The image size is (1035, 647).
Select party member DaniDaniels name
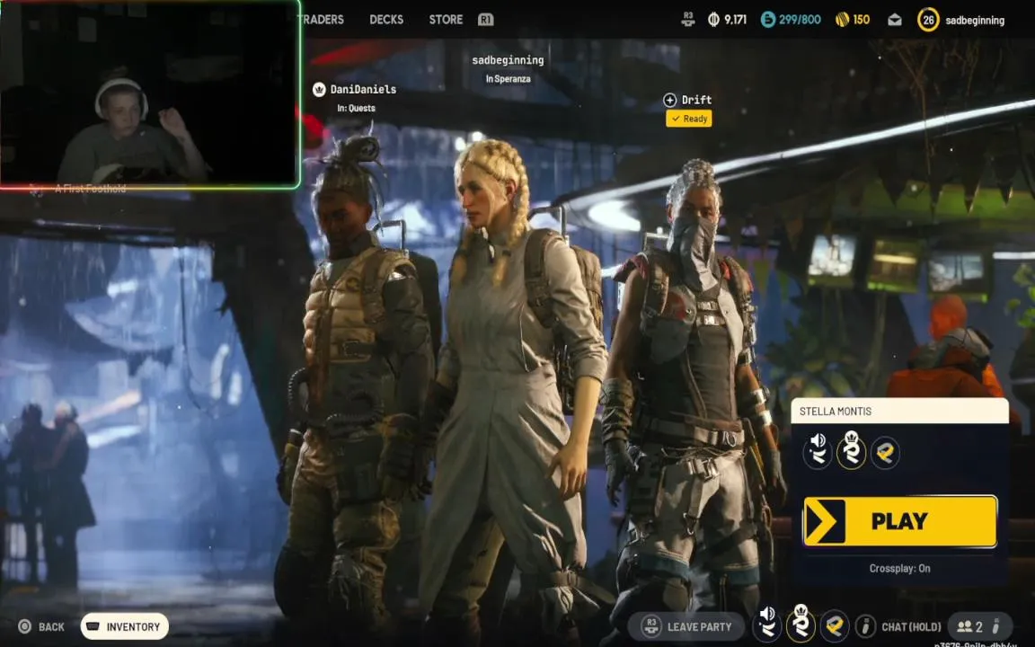tap(363, 89)
